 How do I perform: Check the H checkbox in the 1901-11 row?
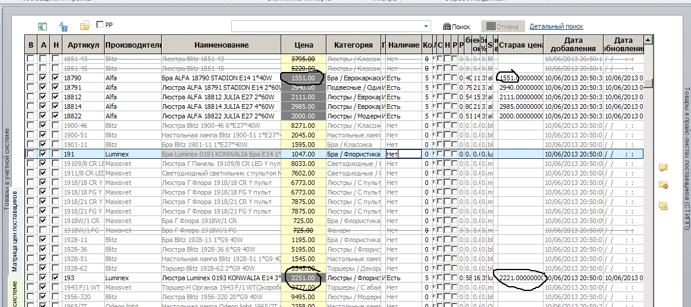pyautogui.click(x=55, y=144)
